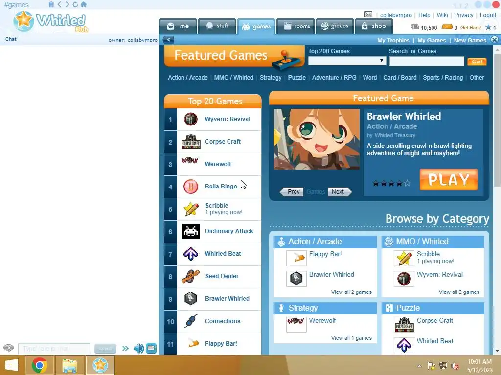Screen dimensions: 501x375
Task: View all 1 games under Strategy
Action: coord(351,338)
